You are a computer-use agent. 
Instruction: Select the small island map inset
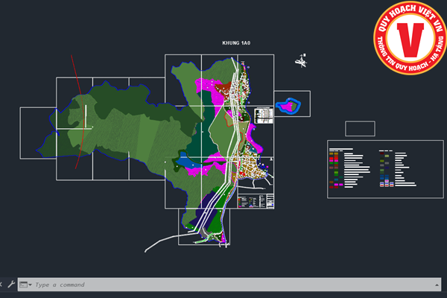tap(288, 106)
